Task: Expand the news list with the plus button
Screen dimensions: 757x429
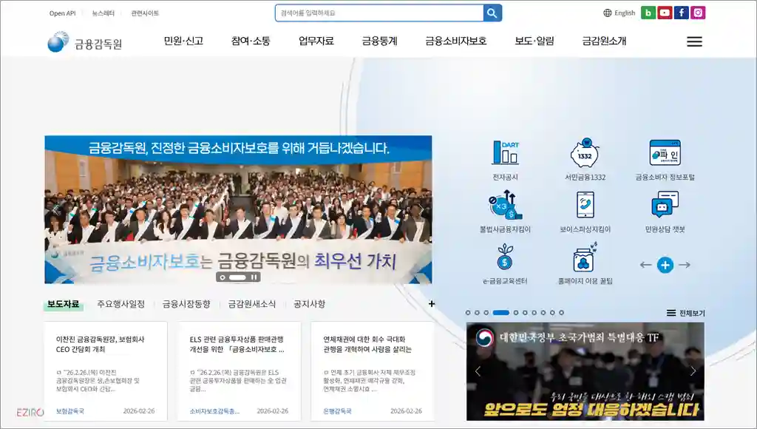Action: (x=432, y=304)
